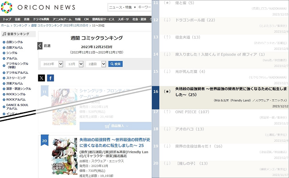289x178 pixels.
Task: Open ストリーミング ranking in sidebar
Action: pyautogui.click(x=16, y=78)
